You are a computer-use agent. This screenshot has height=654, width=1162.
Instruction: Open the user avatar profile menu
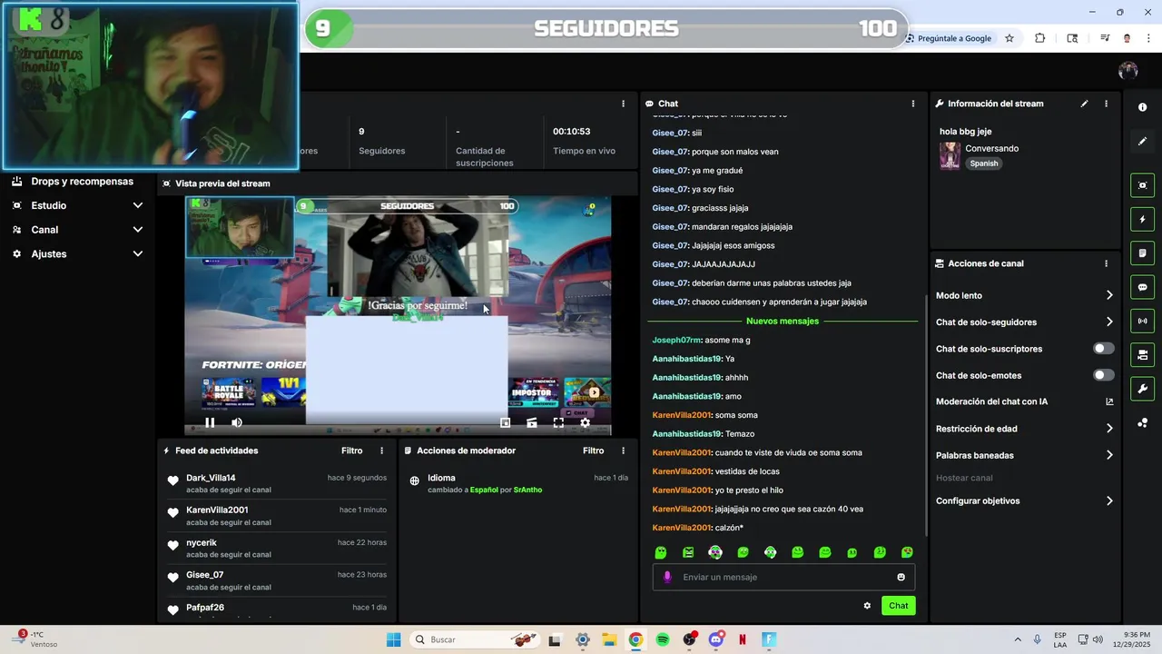1128,71
